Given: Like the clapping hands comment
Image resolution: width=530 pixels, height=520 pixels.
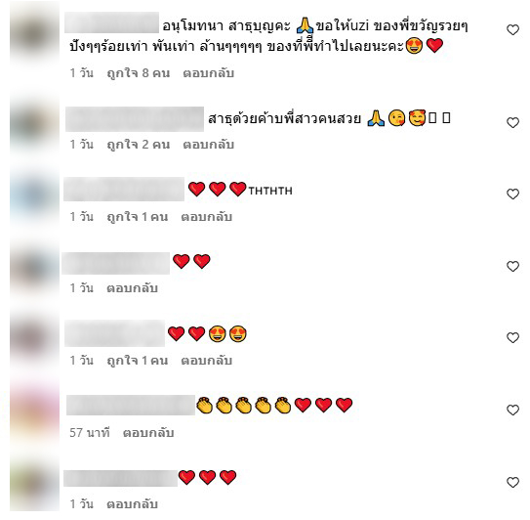Looking at the screenshot, I should 512,410.
